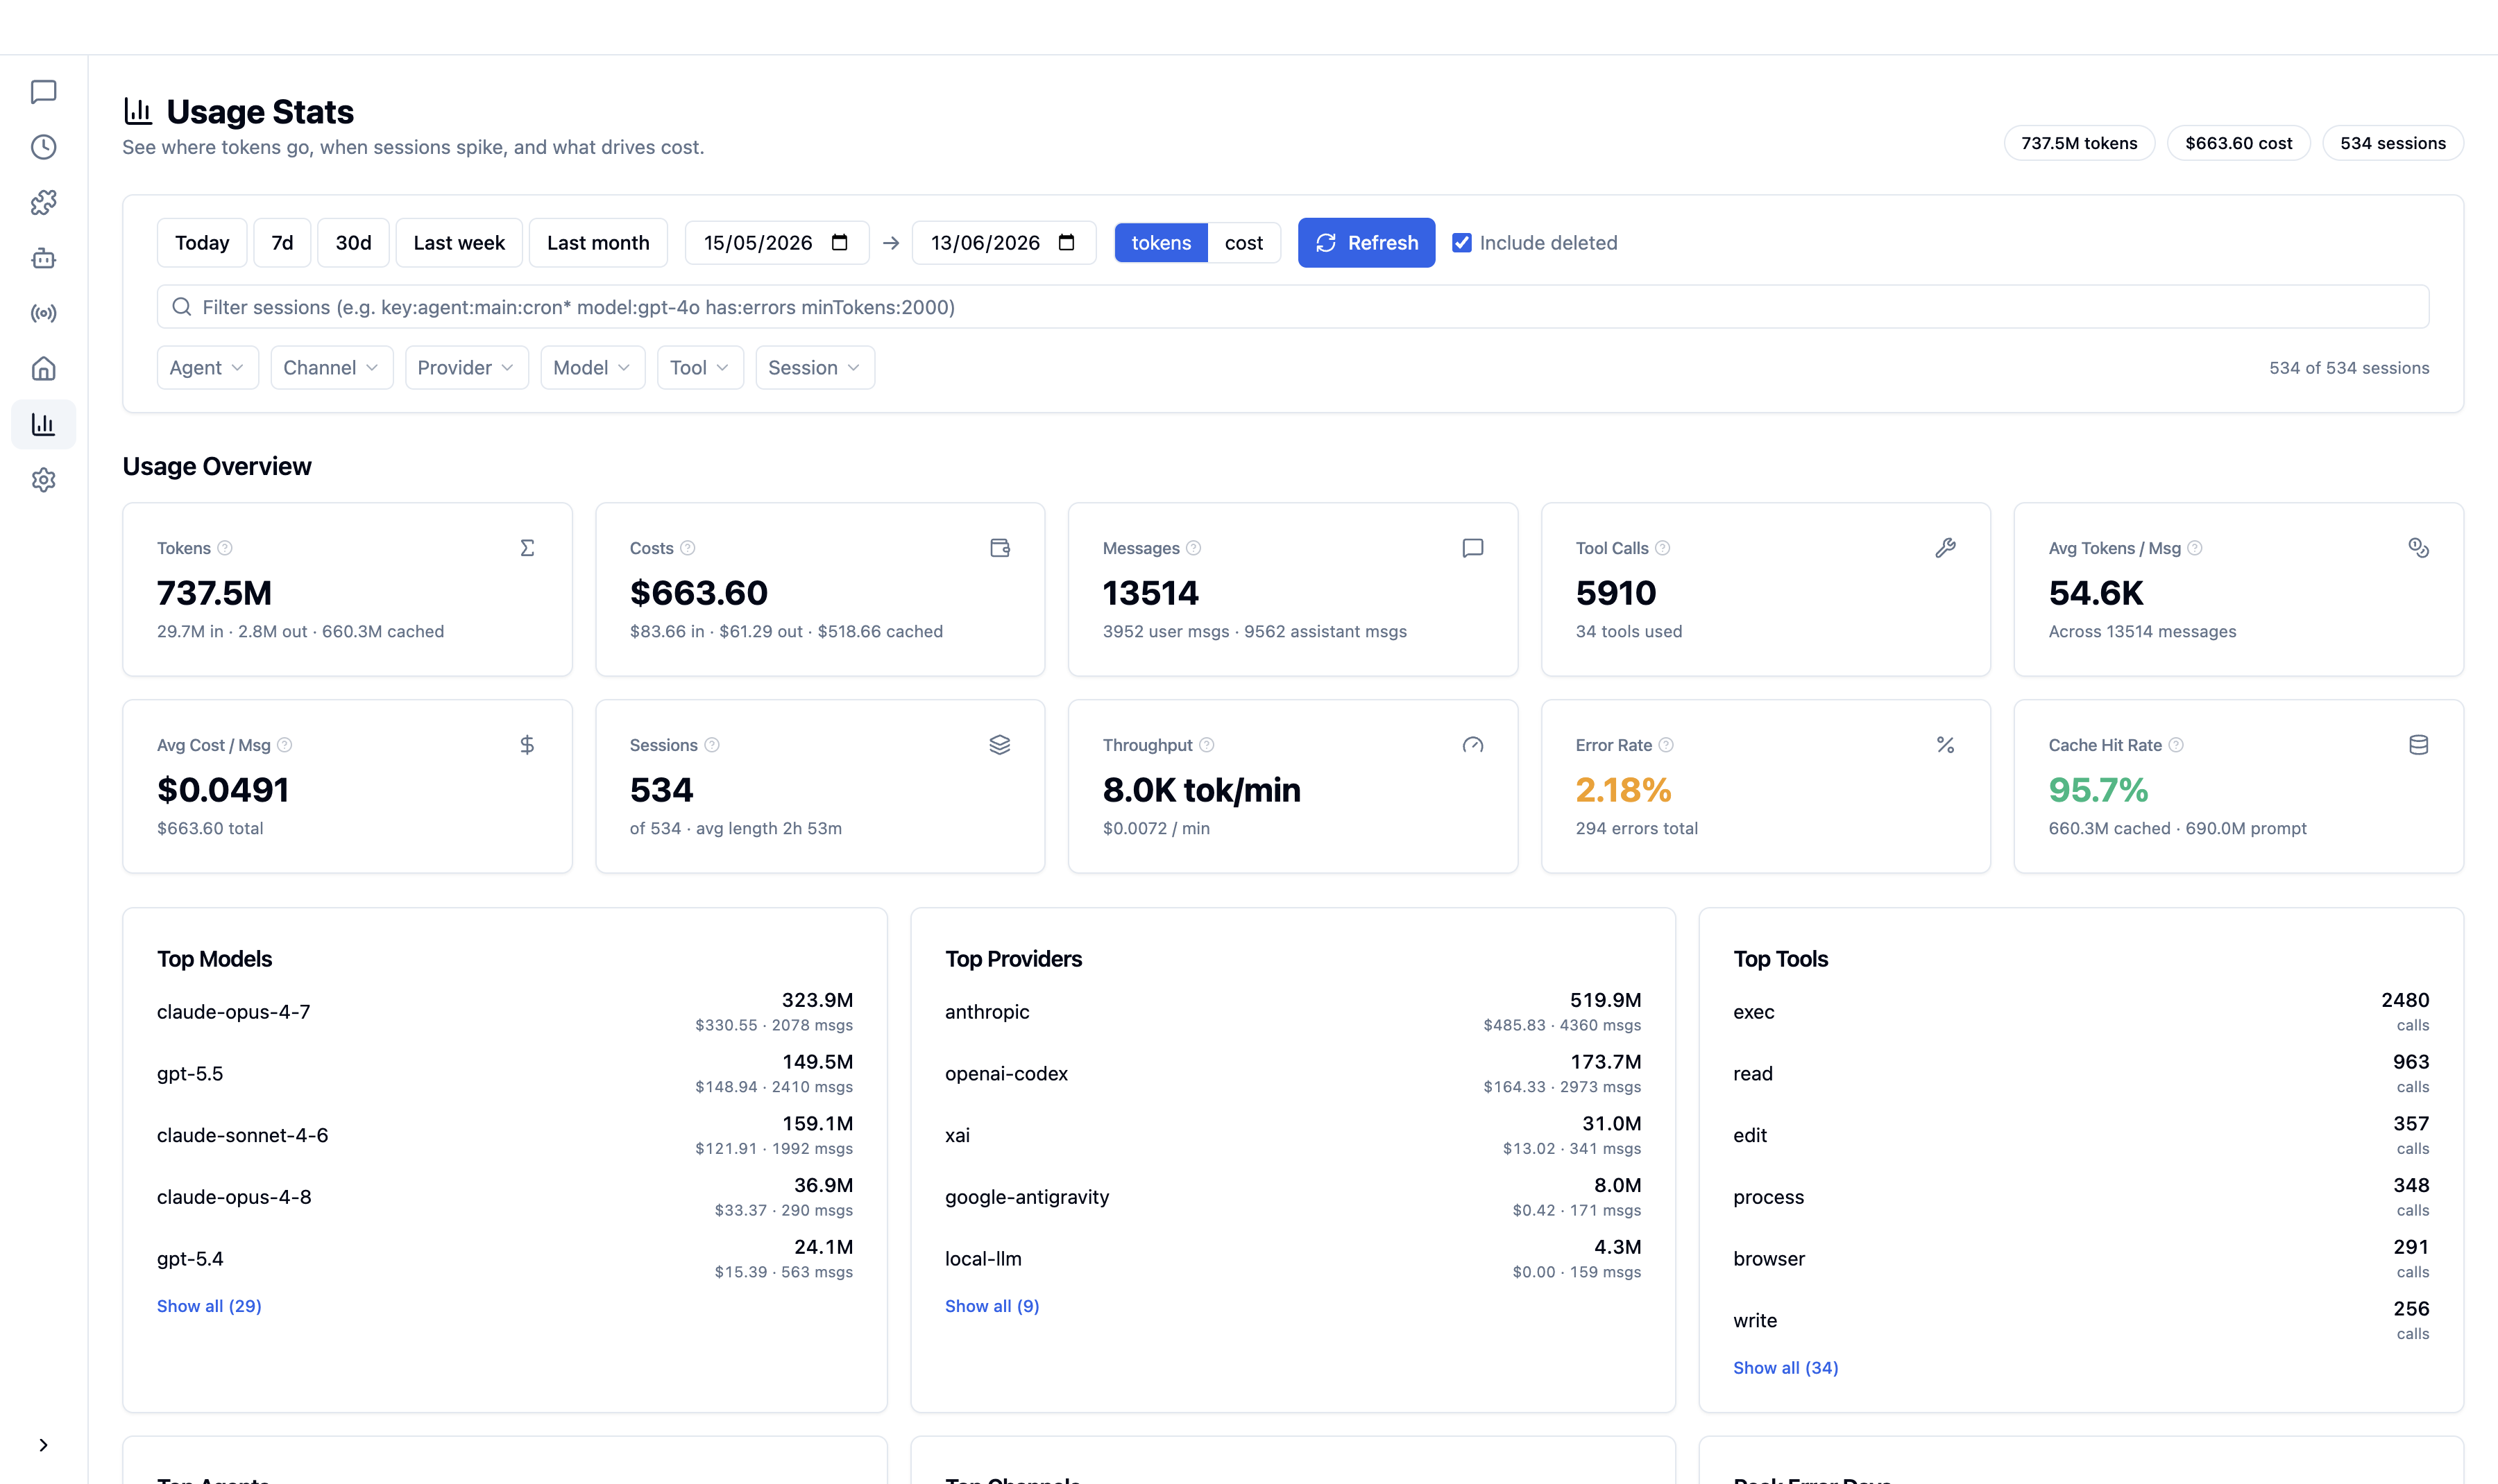Click the help icon beside Messages label

(x=1193, y=548)
